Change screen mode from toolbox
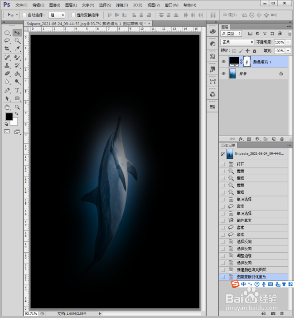Screen dimensions: 294x318 pos(17,132)
